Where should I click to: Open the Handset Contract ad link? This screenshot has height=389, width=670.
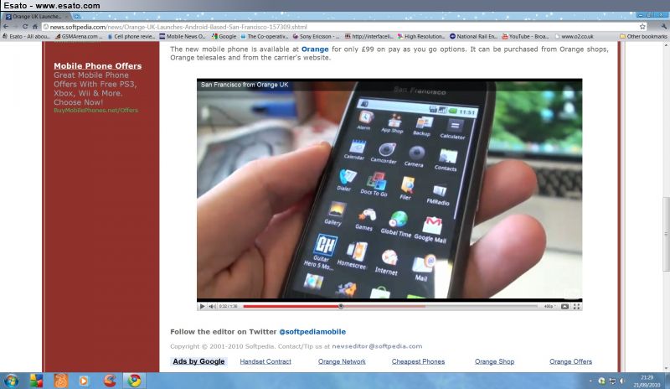click(x=265, y=361)
